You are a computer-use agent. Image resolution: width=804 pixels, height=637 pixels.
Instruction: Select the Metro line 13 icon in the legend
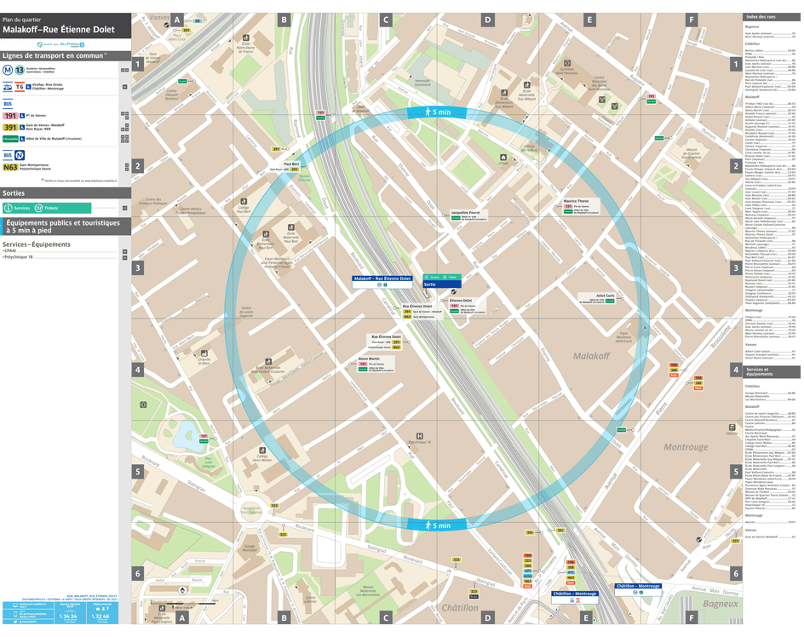[x=18, y=69]
